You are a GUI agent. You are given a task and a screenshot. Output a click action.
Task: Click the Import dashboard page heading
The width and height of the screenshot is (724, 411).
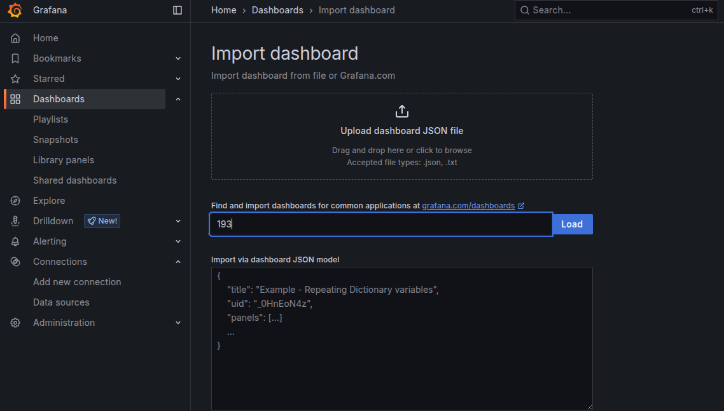(284, 53)
